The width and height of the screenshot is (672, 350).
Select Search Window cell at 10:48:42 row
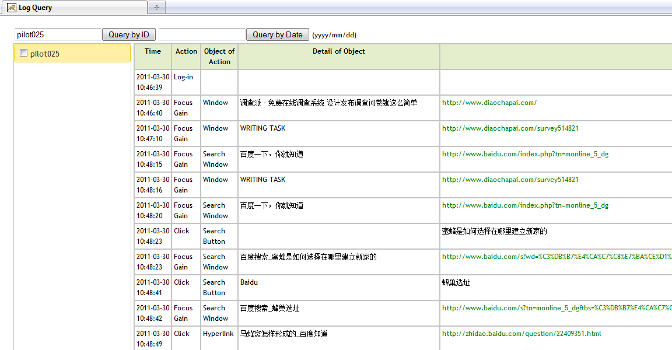pos(219,313)
